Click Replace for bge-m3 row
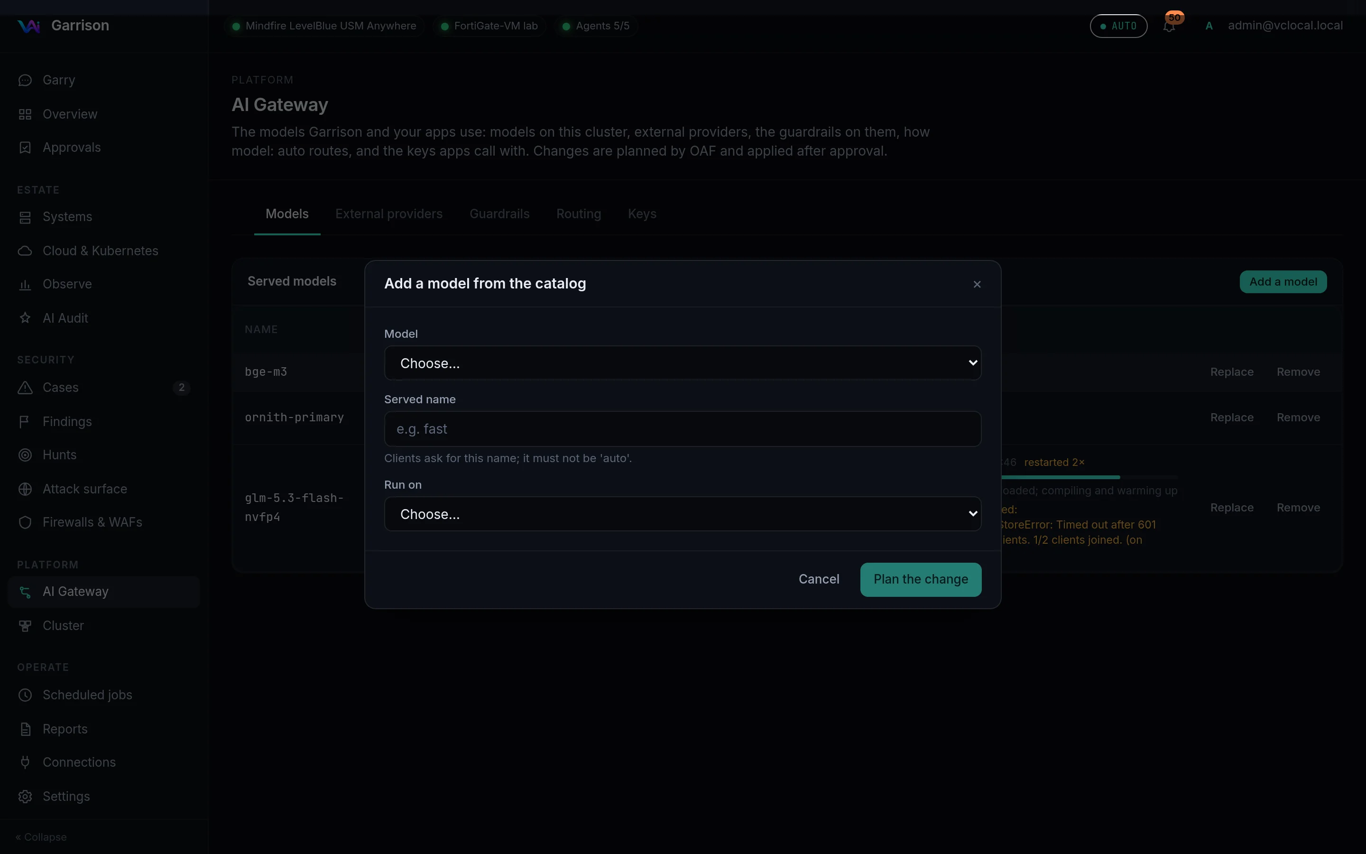1366x854 pixels. 1232,372
